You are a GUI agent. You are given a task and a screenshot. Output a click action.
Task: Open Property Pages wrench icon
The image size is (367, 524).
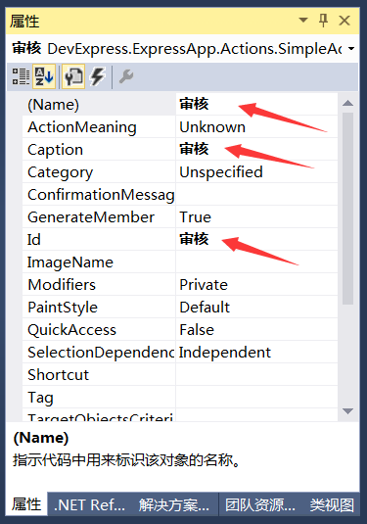coord(126,76)
